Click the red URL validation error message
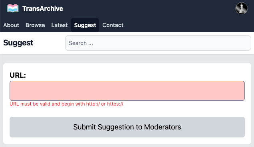Screen dimensions: 254x147 [x=66, y=104]
